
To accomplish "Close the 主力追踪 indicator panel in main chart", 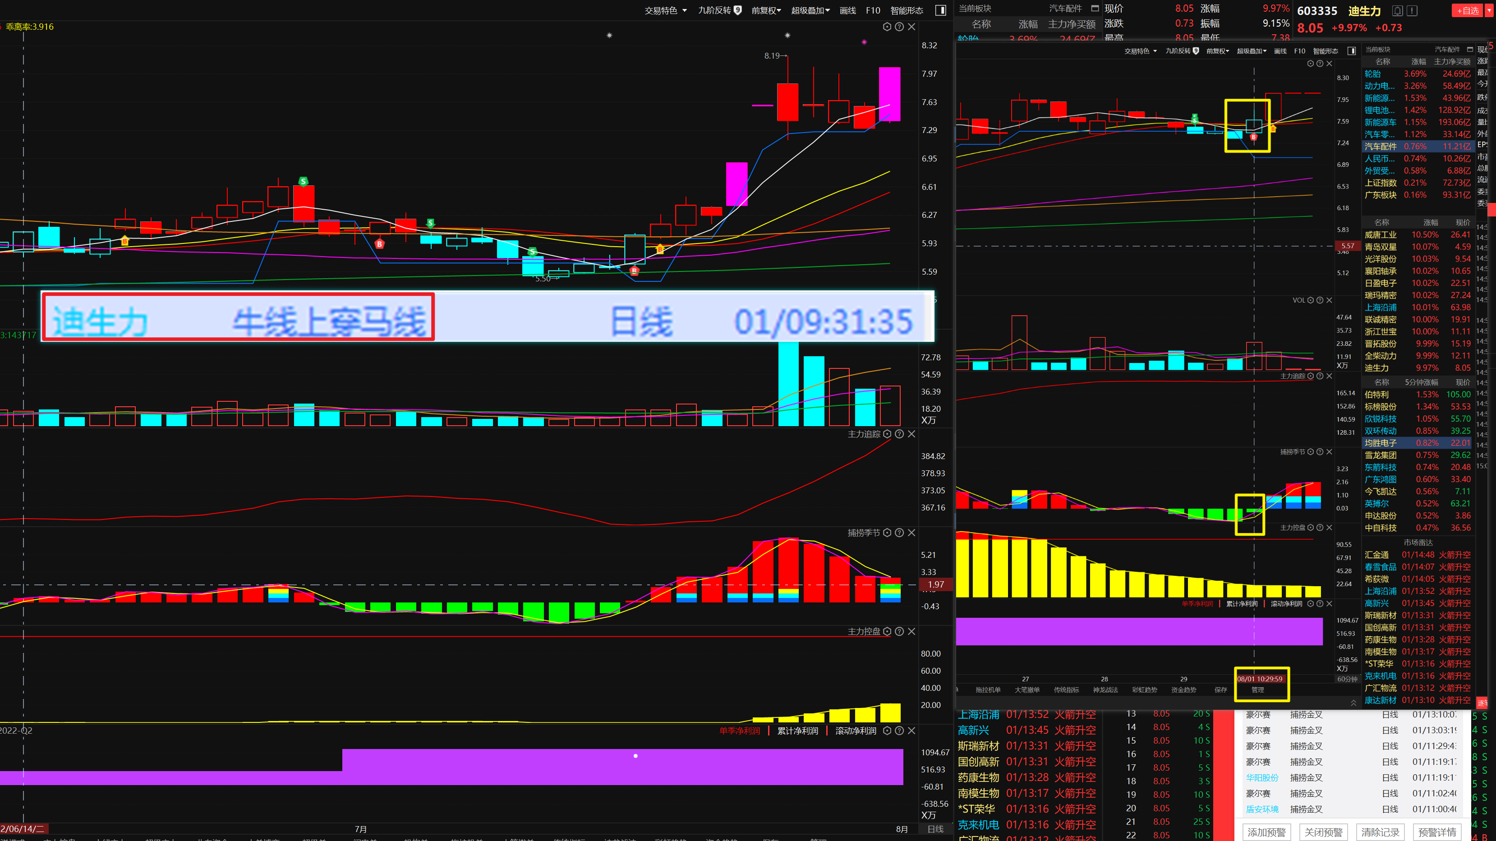I will 911,434.
